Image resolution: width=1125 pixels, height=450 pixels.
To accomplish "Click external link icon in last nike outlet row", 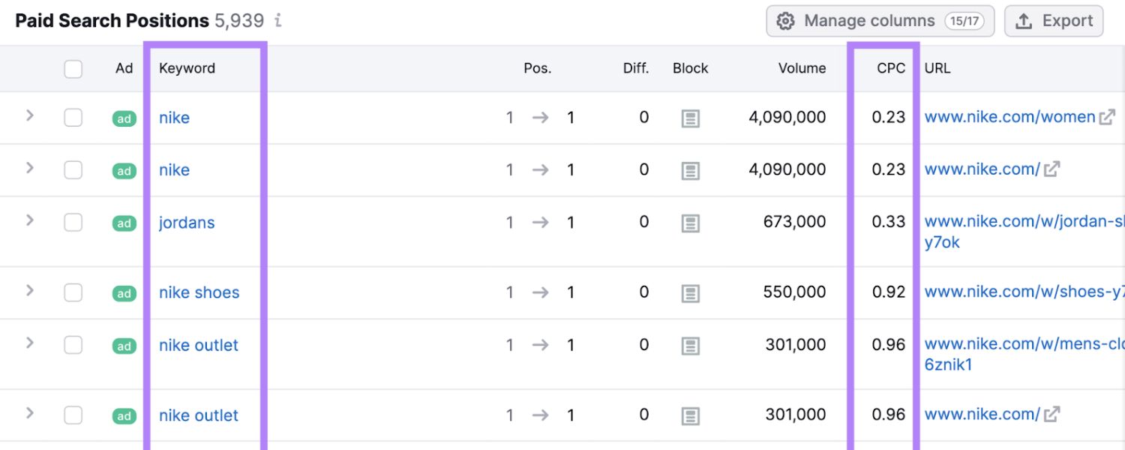I will 1051,414.
